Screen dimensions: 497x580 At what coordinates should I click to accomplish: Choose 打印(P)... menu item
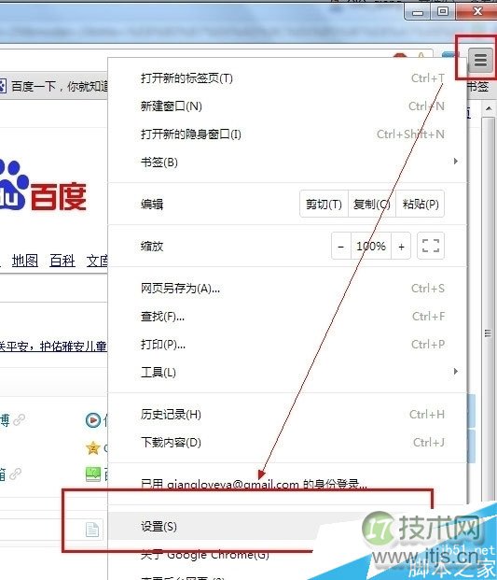point(289,345)
